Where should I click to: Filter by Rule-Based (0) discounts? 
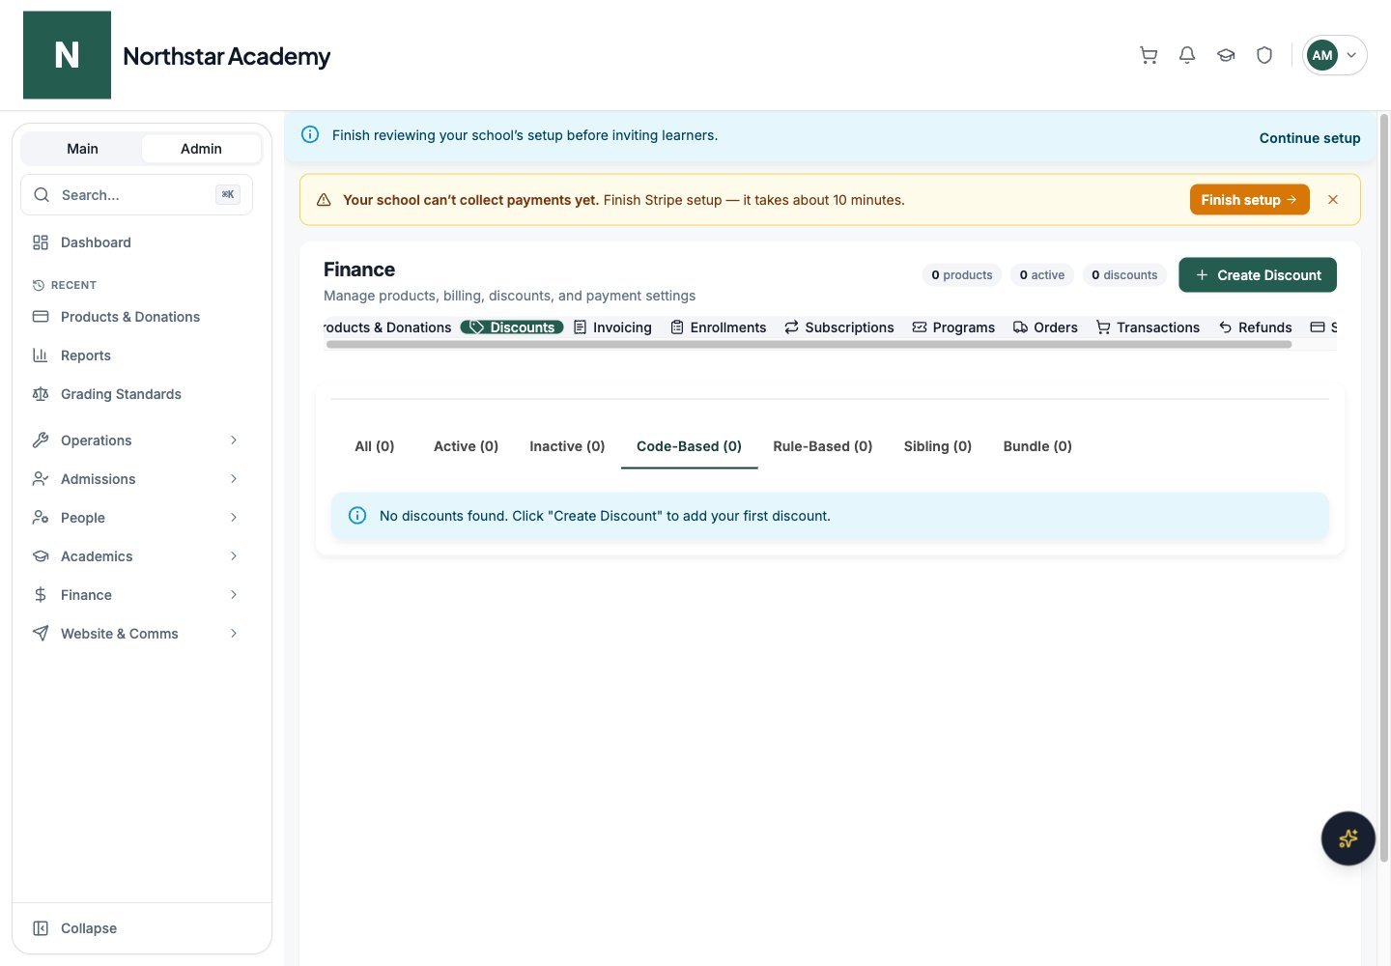[823, 446]
